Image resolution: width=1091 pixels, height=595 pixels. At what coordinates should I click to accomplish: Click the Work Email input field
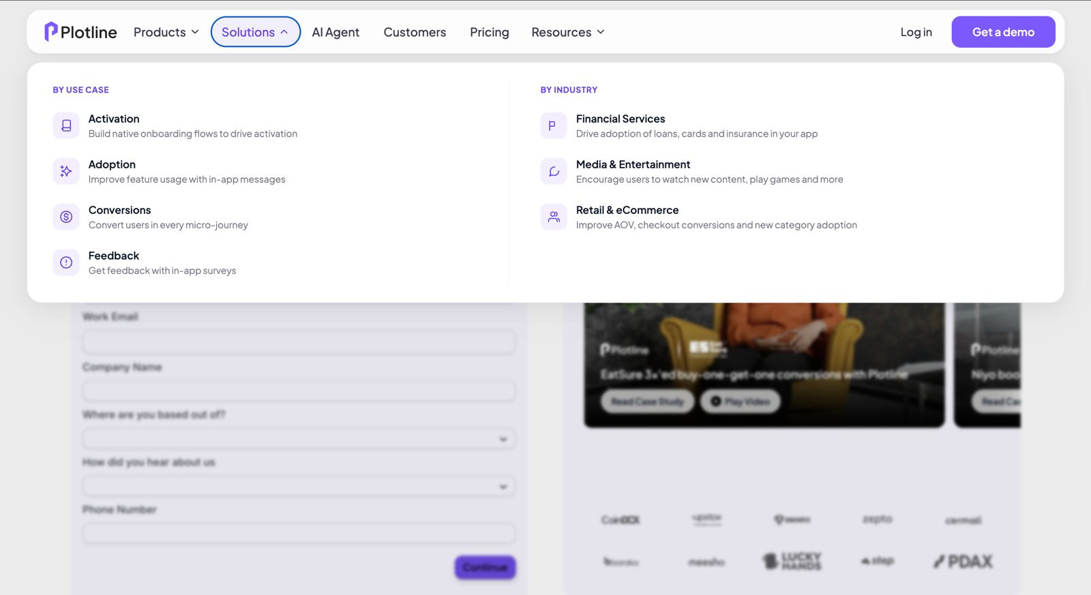coord(299,341)
